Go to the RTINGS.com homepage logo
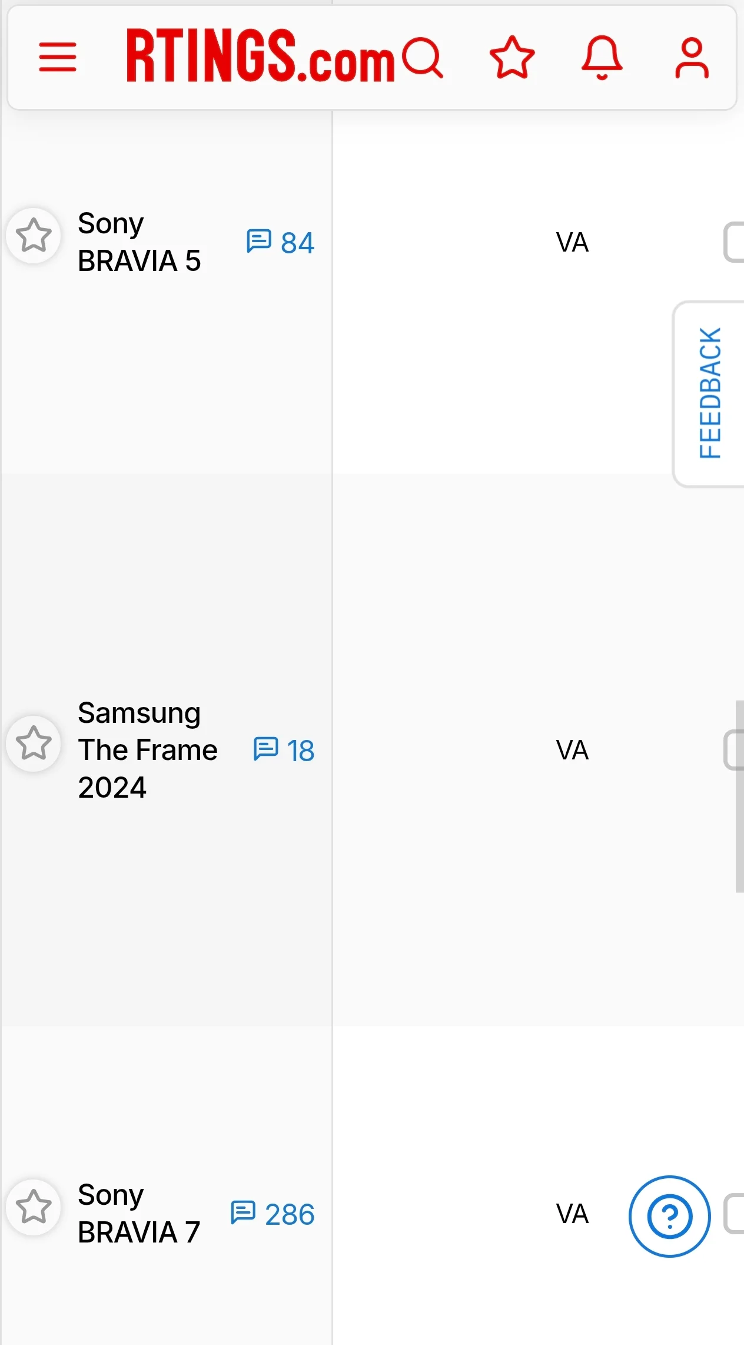This screenshot has width=744, height=1345. 260,56
